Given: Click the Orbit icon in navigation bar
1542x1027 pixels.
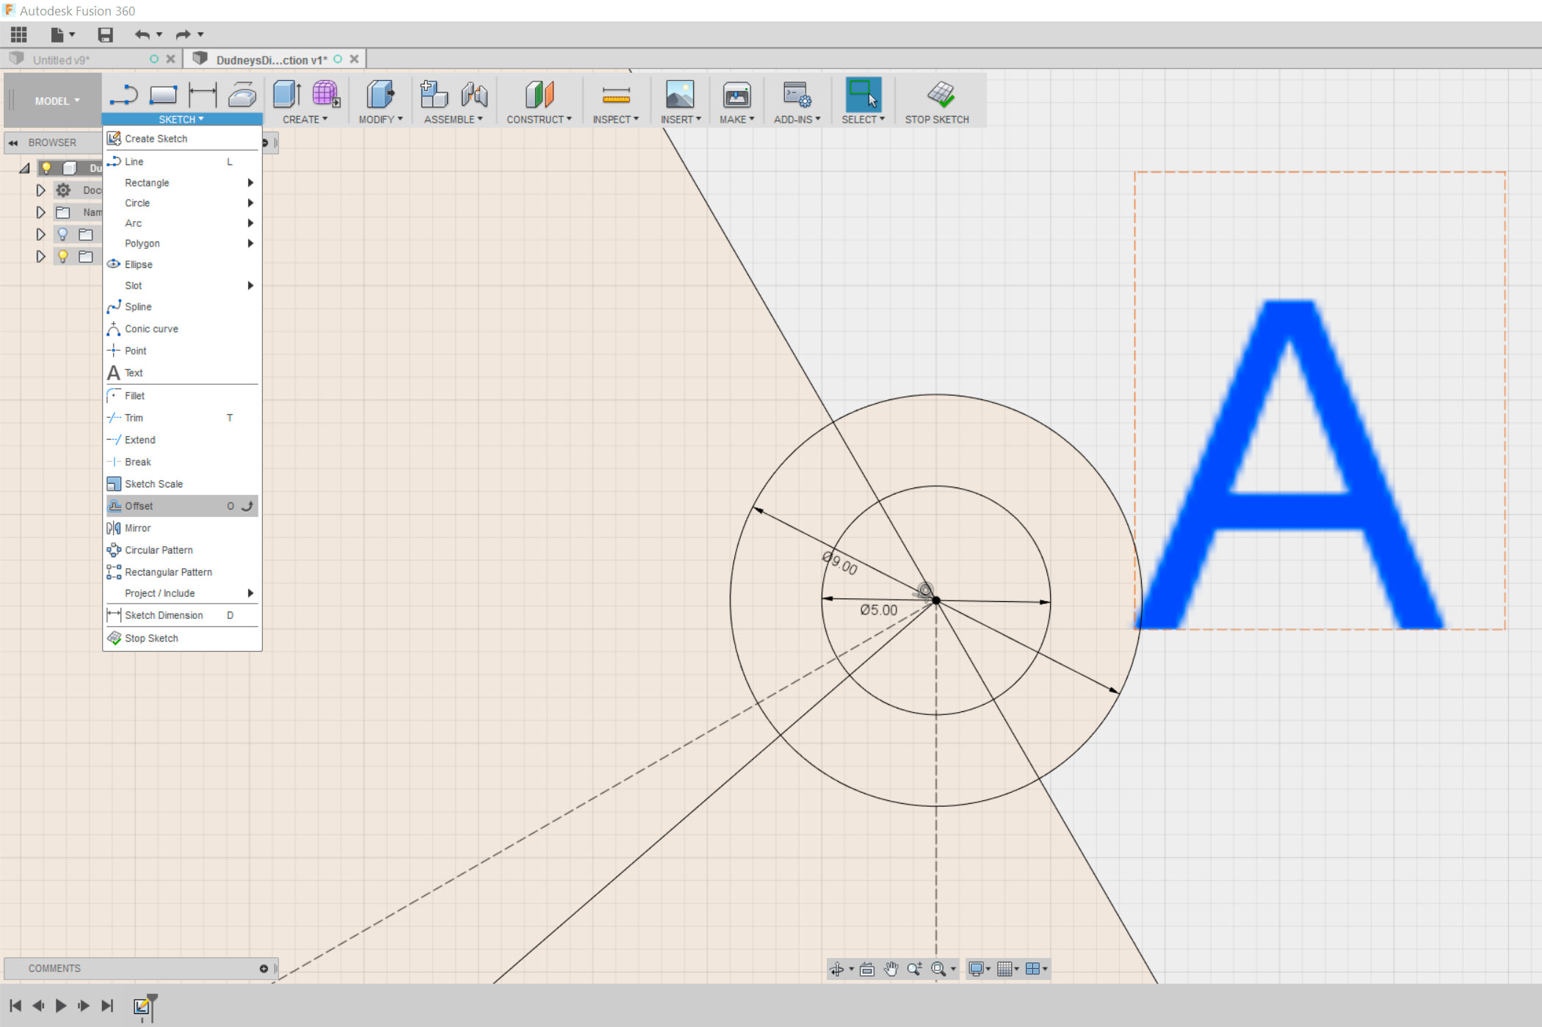Looking at the screenshot, I should 837,969.
